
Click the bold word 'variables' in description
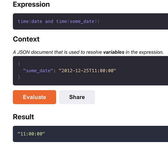(x=114, y=52)
